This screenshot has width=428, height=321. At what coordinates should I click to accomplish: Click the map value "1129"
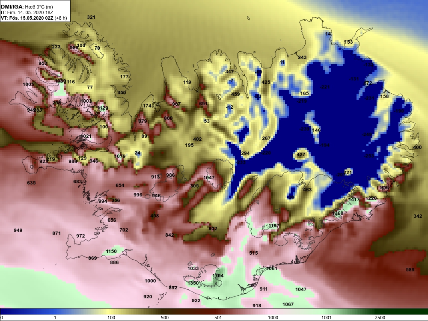click(x=103, y=108)
